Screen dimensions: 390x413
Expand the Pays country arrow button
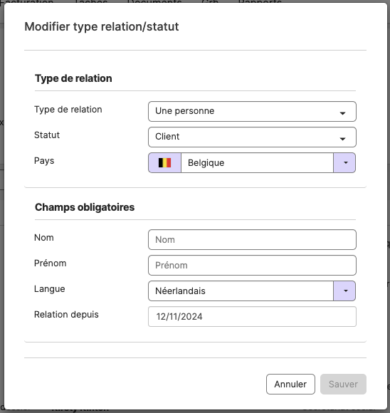(344, 163)
